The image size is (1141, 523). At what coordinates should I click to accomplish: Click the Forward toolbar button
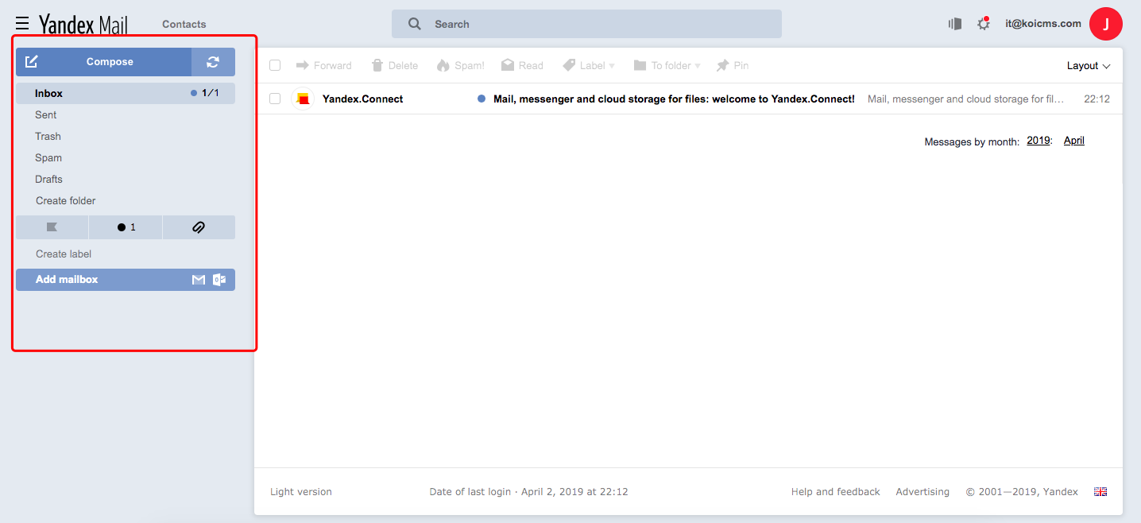323,65
